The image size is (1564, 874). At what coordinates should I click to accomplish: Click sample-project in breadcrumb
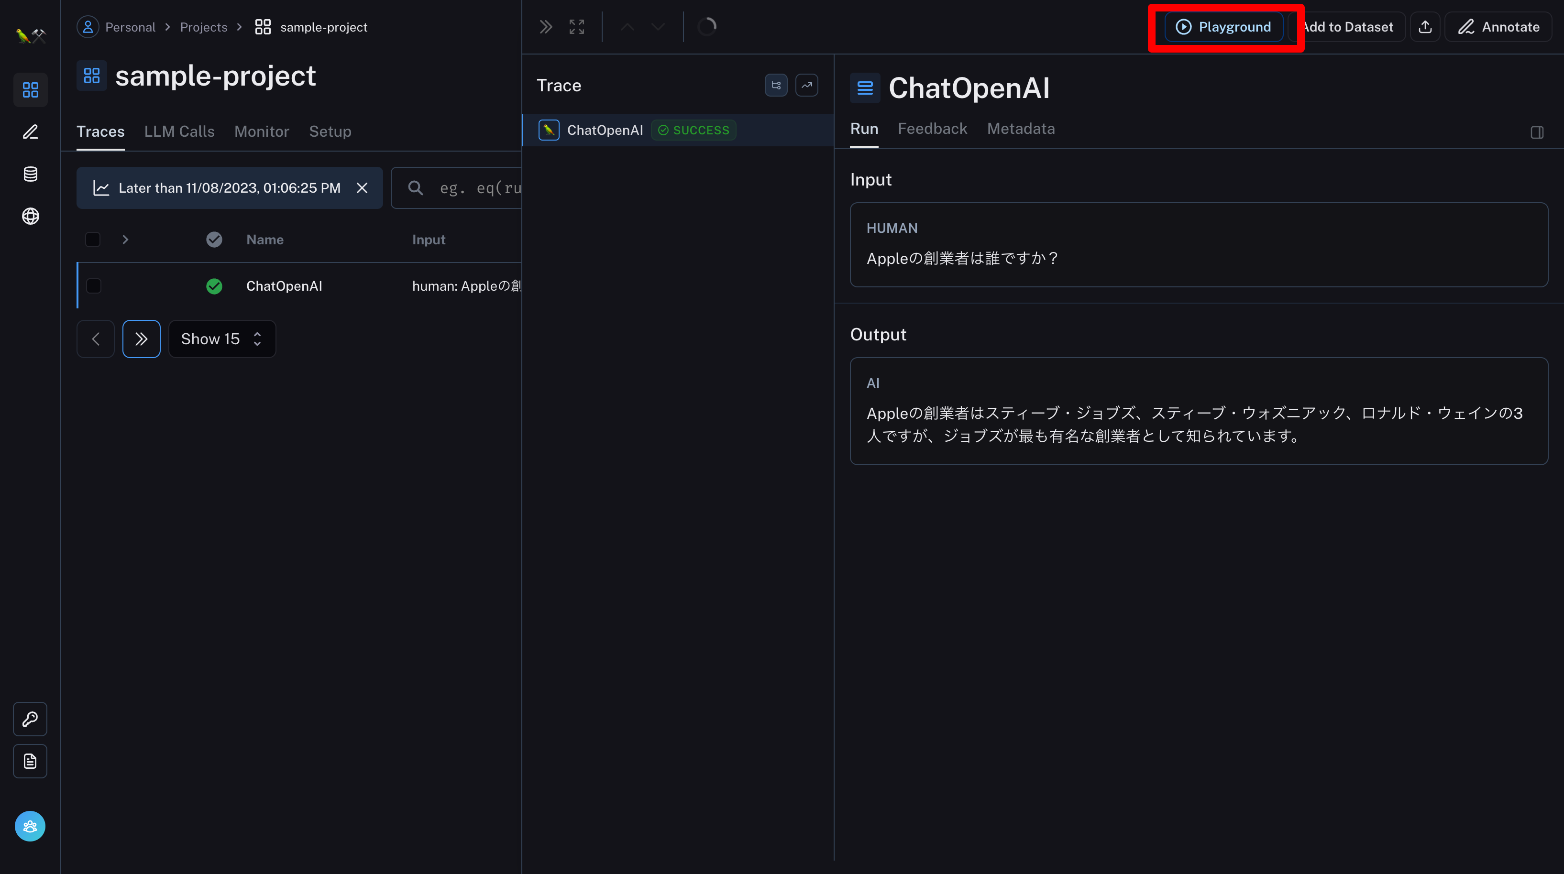click(324, 27)
